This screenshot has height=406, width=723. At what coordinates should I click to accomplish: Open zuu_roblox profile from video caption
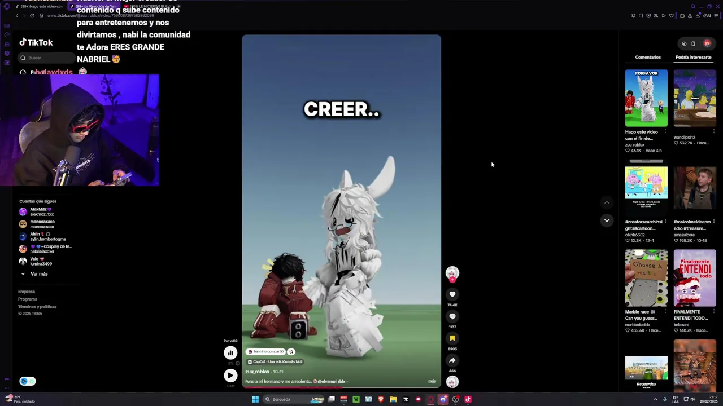pos(258,372)
